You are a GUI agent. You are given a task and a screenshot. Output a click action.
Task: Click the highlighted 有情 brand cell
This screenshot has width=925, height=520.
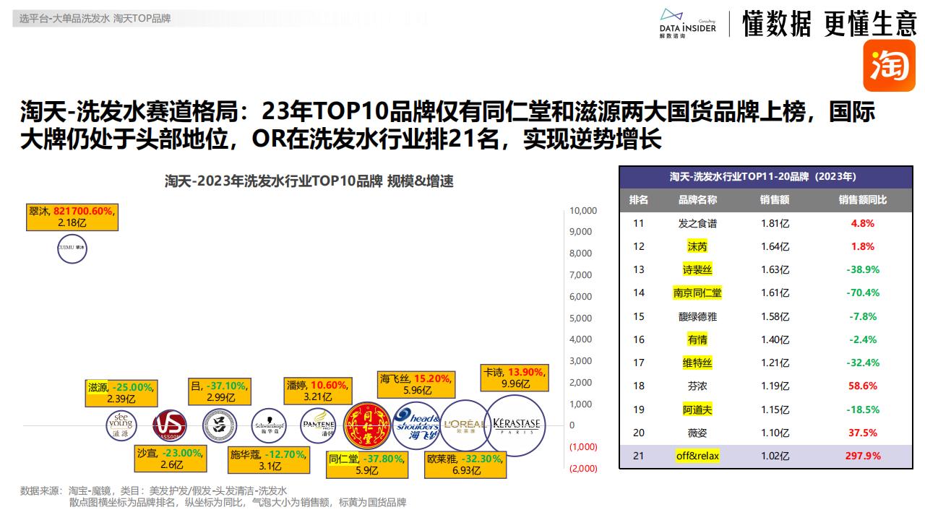tap(697, 339)
